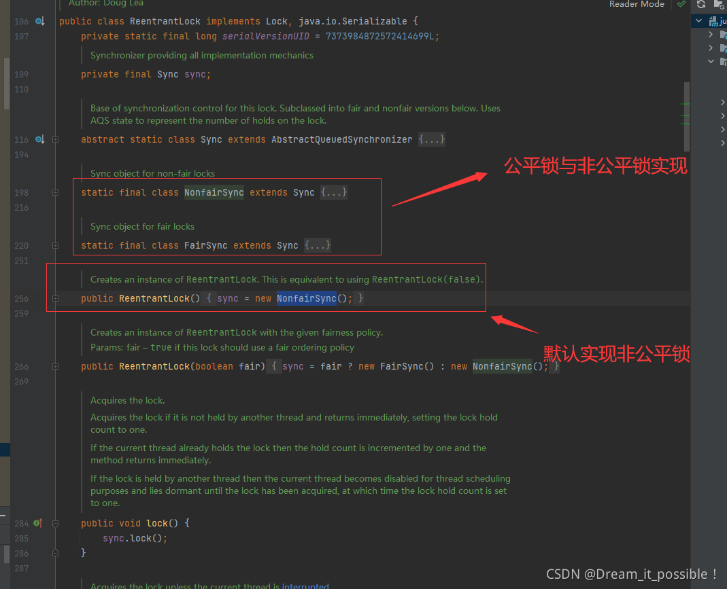The image size is (727, 589).
Task: Toggle off Reader Mode via its label
Action: pyautogui.click(x=637, y=4)
